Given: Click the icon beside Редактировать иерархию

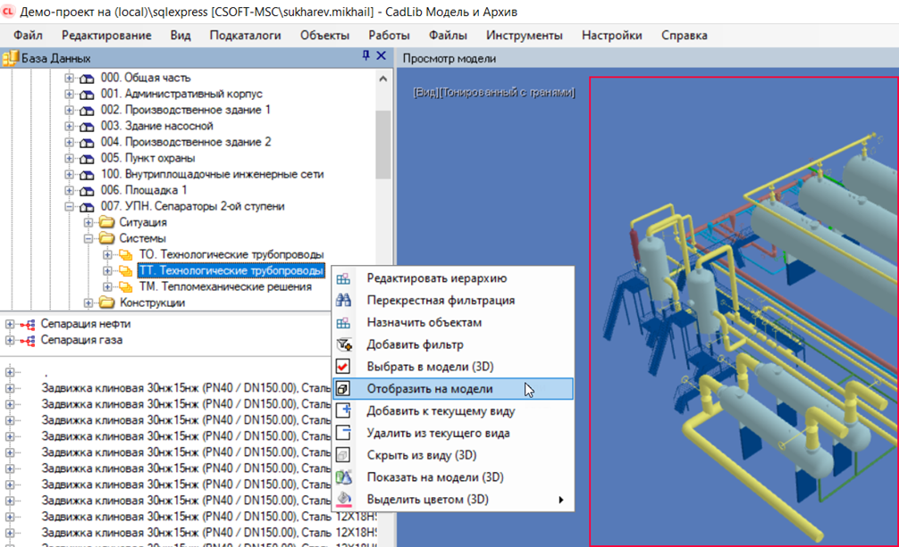Looking at the screenshot, I should click(x=343, y=278).
